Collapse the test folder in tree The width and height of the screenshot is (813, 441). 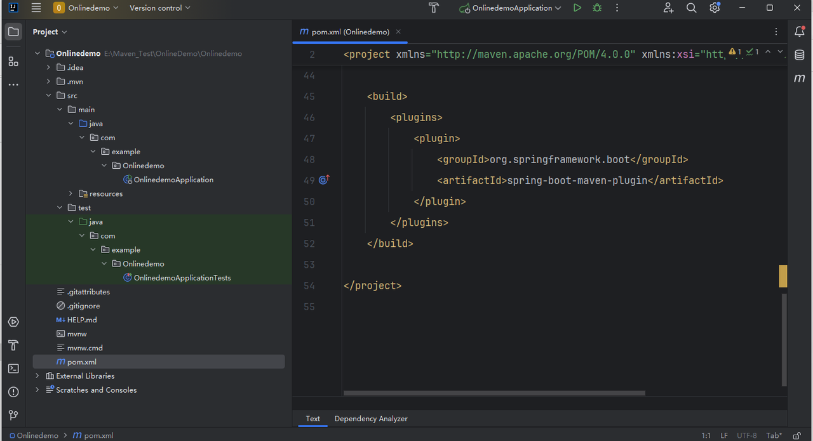pyautogui.click(x=60, y=207)
